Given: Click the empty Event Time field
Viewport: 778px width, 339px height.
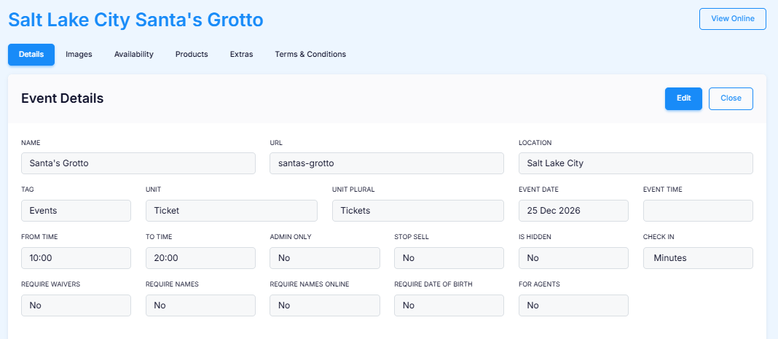Looking at the screenshot, I should 698,211.
